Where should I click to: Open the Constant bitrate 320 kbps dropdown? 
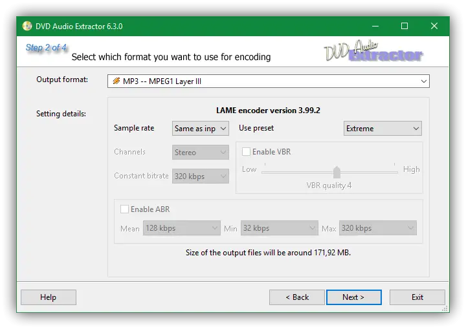tap(200, 176)
